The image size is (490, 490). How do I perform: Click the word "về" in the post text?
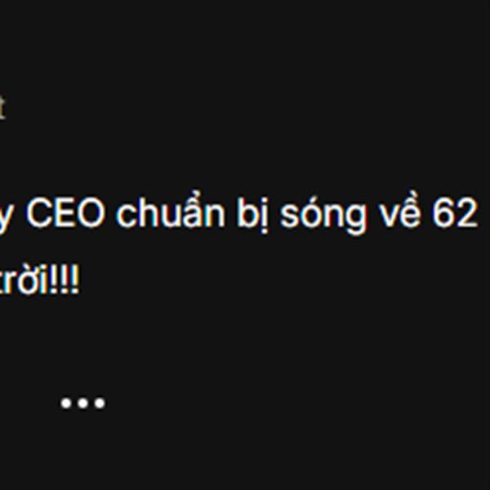click(400, 210)
